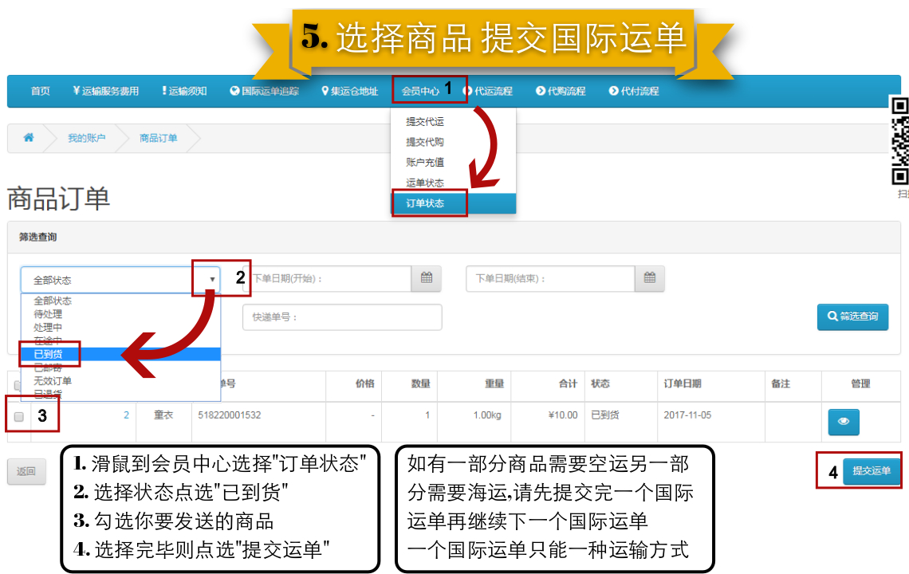Click the 返回 back button
Screen dimensions: 909x574
(x=26, y=471)
